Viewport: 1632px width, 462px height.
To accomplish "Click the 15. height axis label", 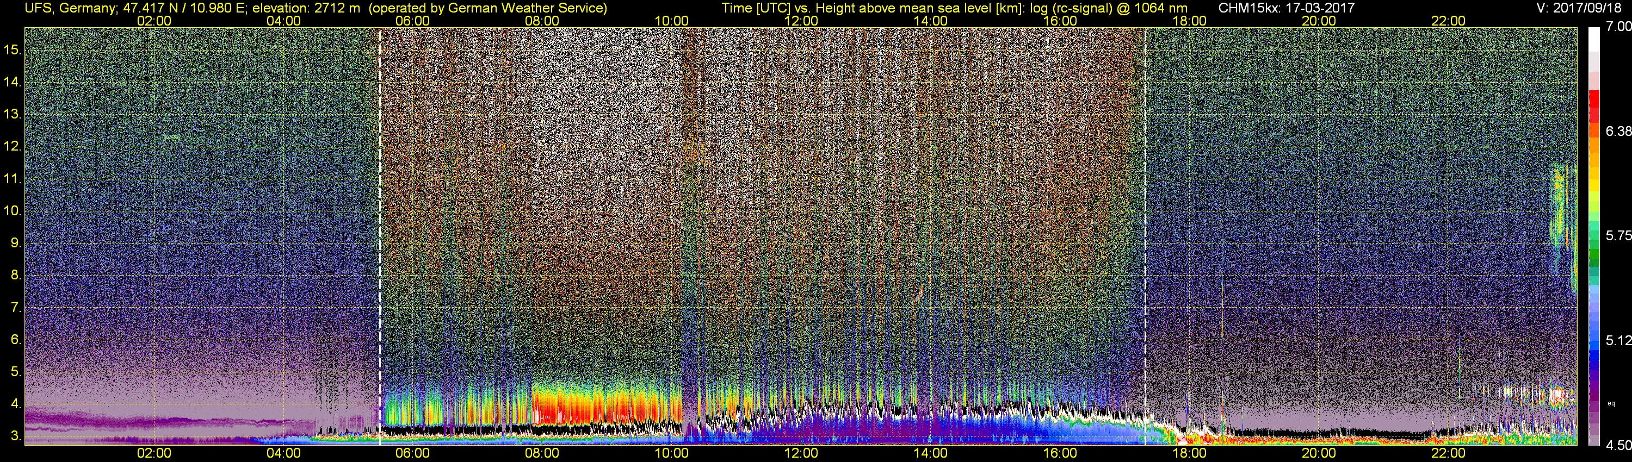I will click(13, 49).
